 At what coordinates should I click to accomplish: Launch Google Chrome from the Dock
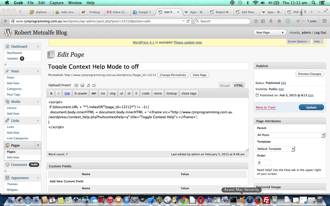184,200
